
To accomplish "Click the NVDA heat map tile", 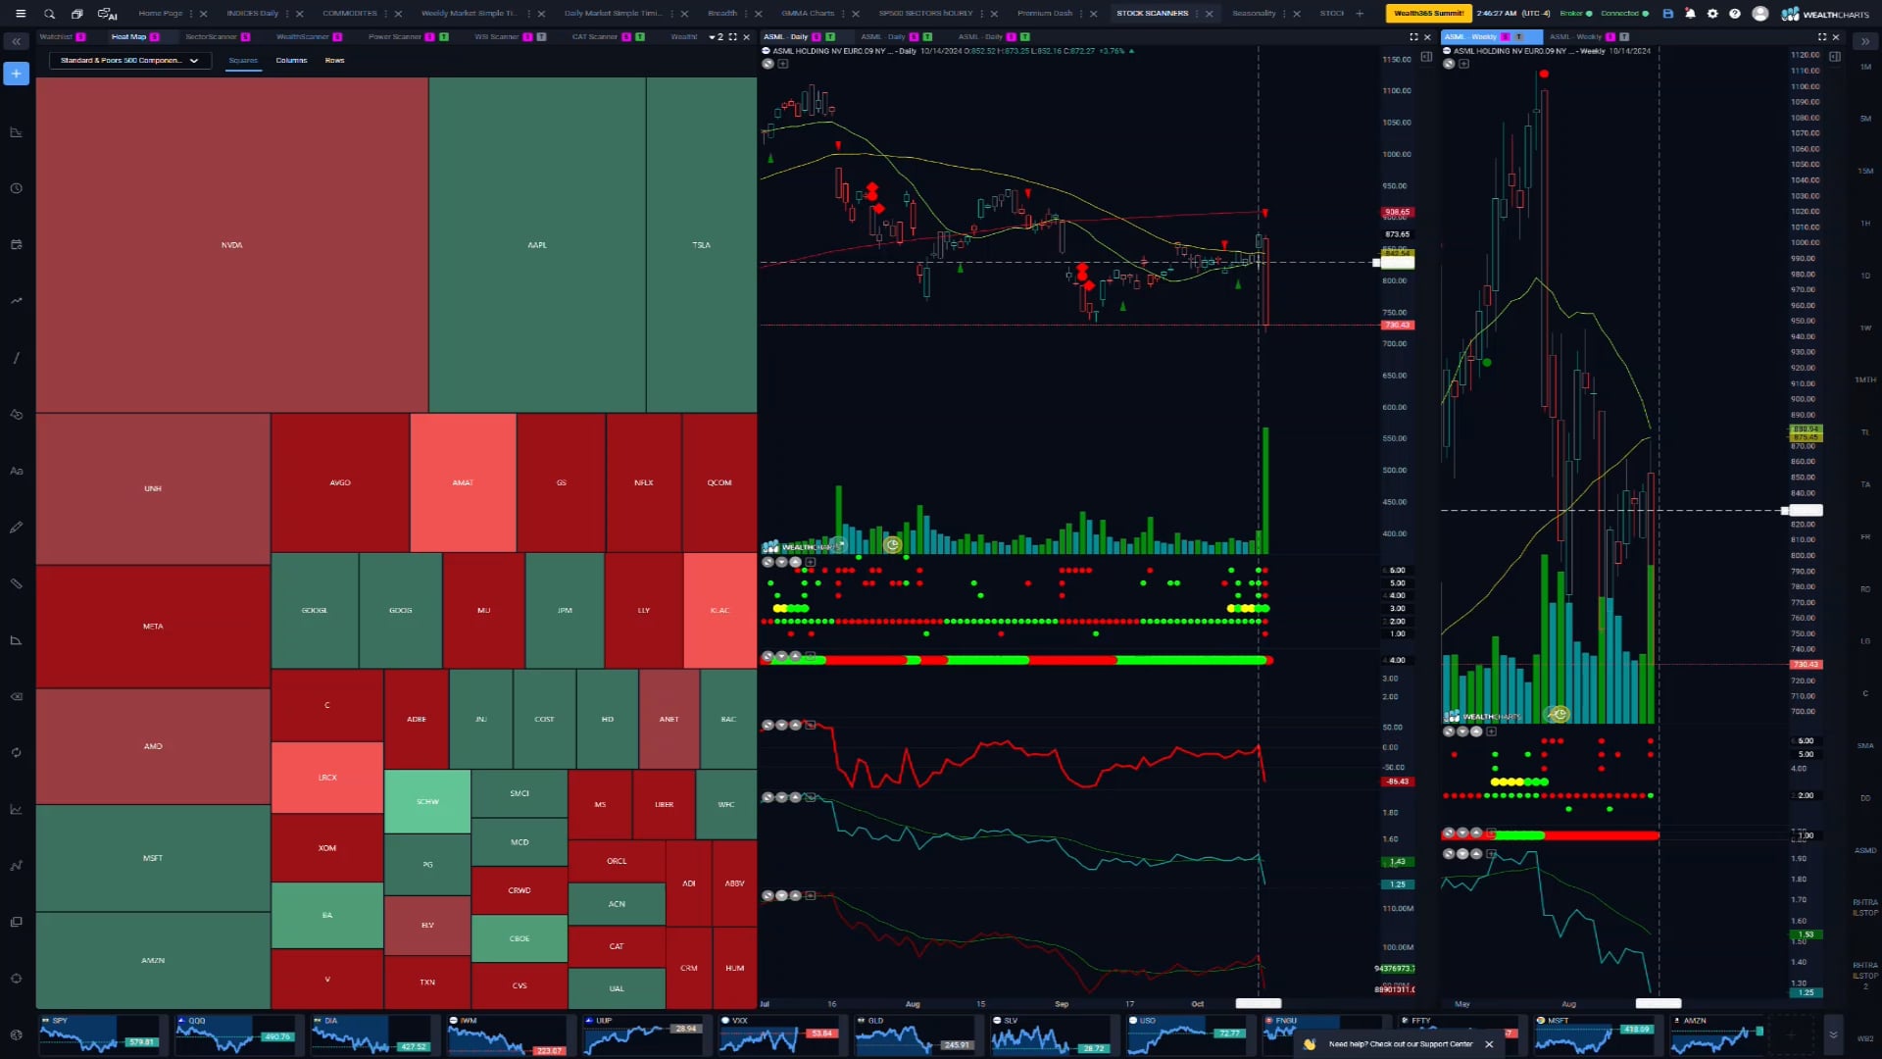I will 231,245.
